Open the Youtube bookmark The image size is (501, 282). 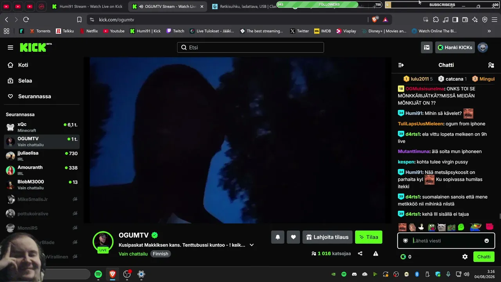114,31
